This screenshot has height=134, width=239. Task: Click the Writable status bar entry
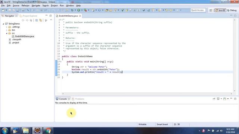(x=142, y=124)
